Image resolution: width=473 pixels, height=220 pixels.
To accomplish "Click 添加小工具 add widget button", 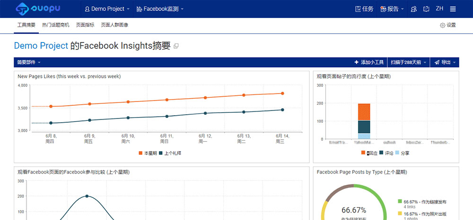I will point(369,62).
